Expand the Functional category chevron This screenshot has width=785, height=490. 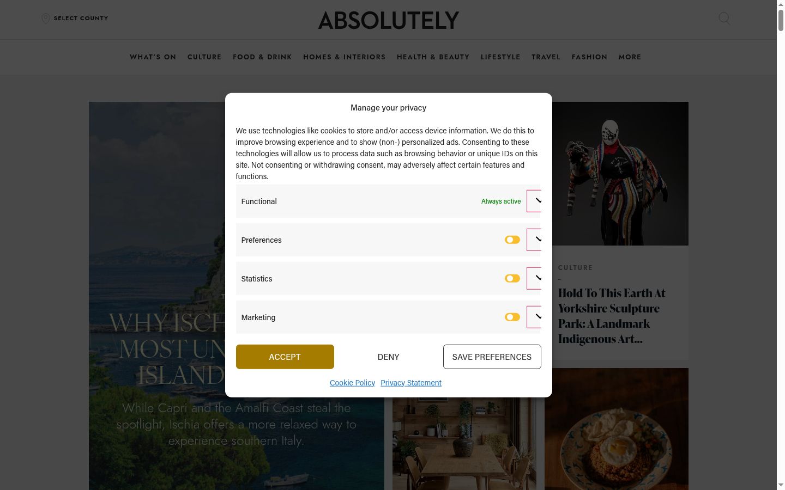tap(534, 201)
